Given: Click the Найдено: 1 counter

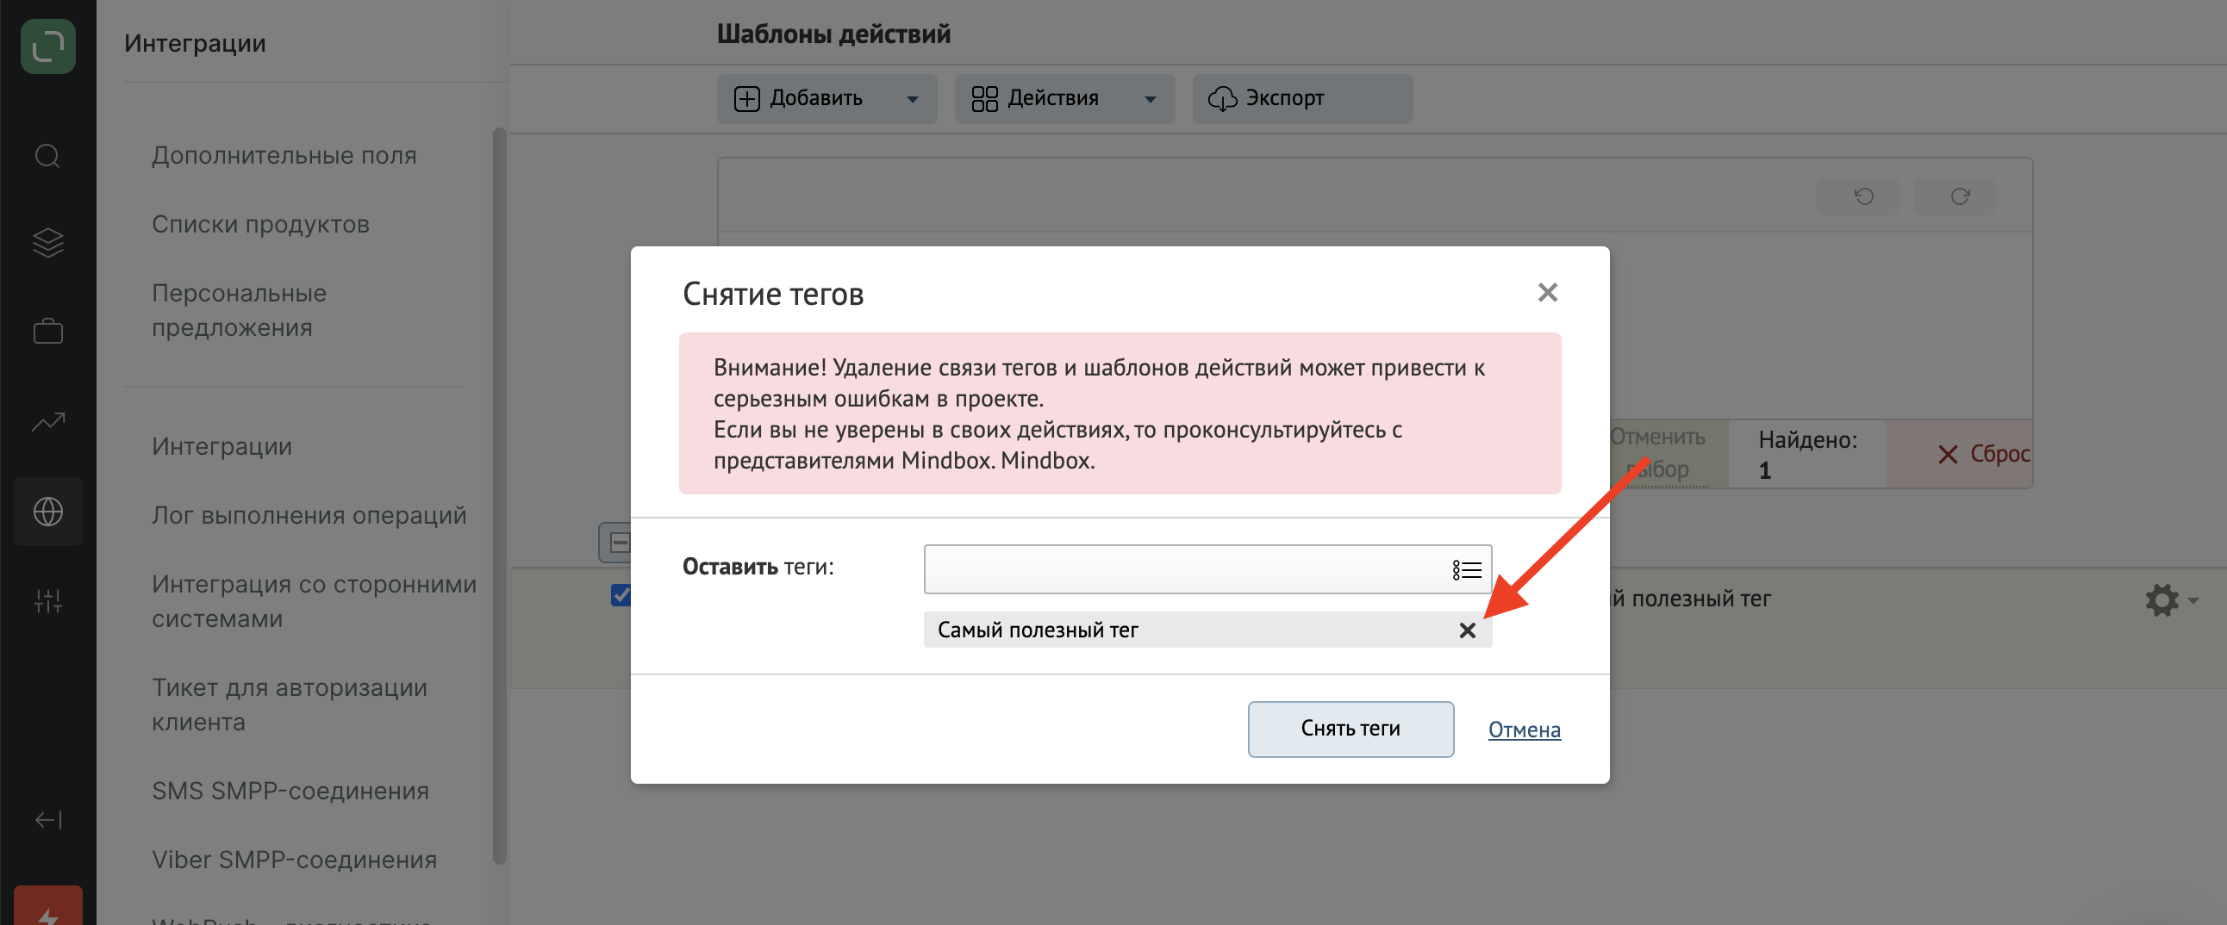Looking at the screenshot, I should tap(1806, 454).
